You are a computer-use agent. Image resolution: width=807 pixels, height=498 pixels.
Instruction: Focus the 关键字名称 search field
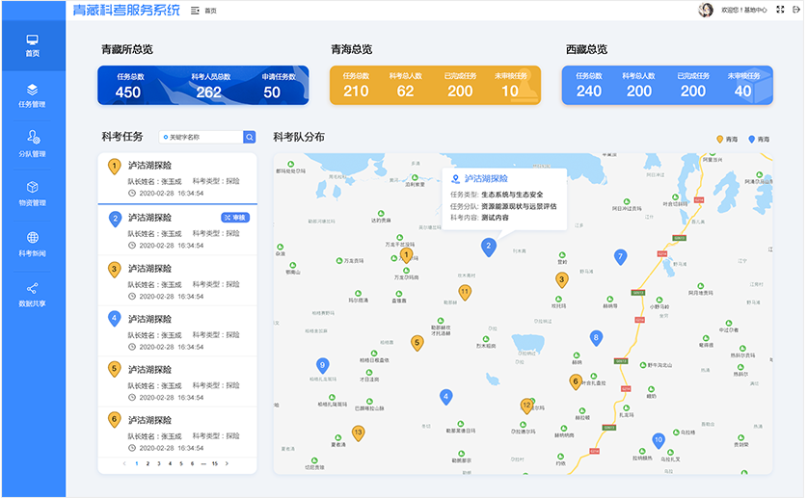click(202, 137)
